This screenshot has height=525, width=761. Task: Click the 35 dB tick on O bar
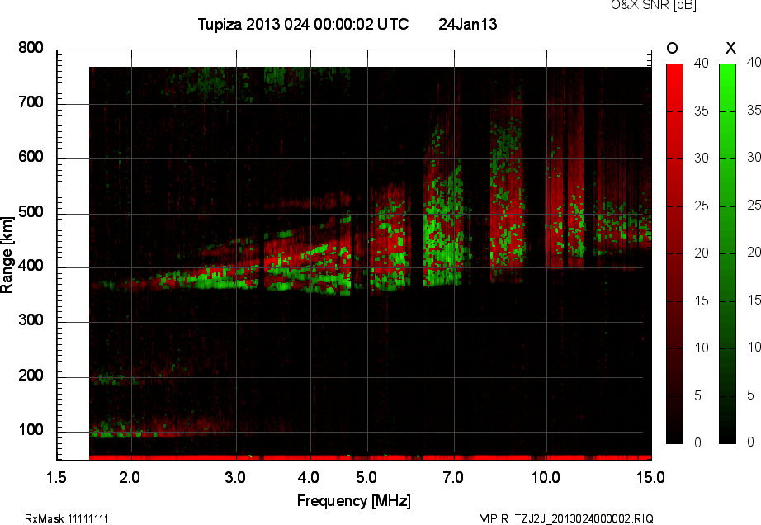click(x=702, y=111)
